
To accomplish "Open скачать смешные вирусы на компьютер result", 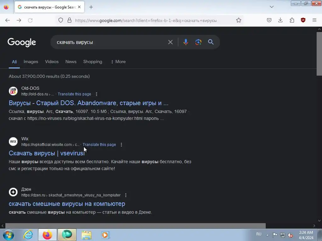I will click(67, 204).
